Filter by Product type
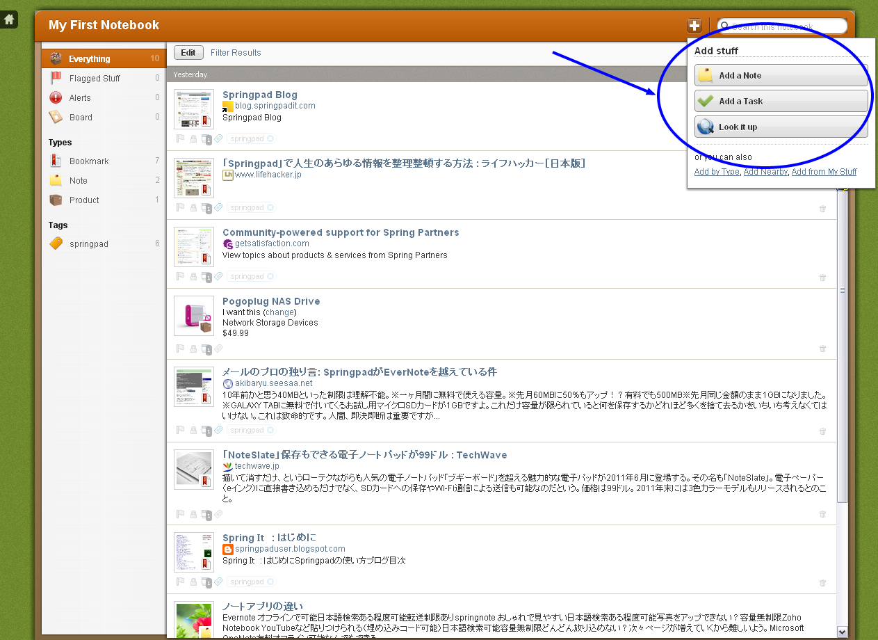Image resolution: width=878 pixels, height=640 pixels. 104,200
